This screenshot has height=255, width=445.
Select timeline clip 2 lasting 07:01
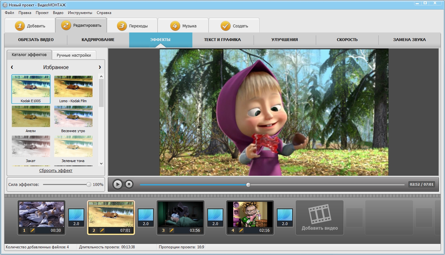111,218
